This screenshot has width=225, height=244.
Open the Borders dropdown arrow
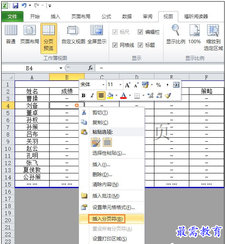click(x=143, y=95)
